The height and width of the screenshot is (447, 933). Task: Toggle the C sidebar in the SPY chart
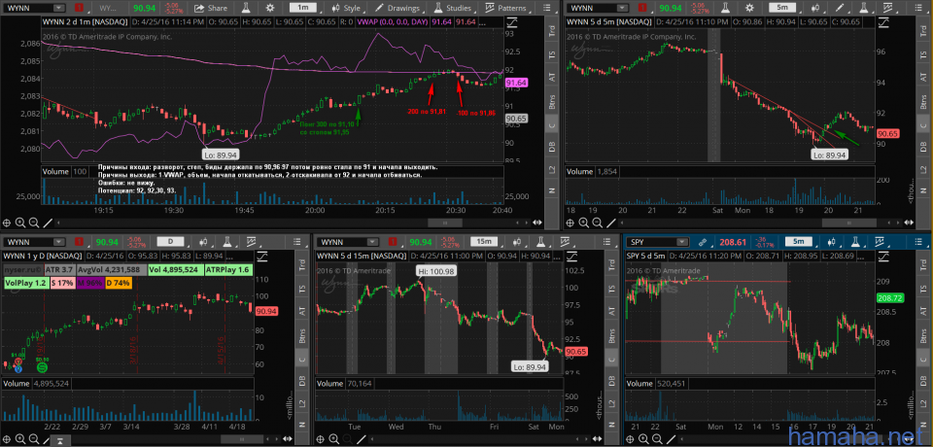924,359
